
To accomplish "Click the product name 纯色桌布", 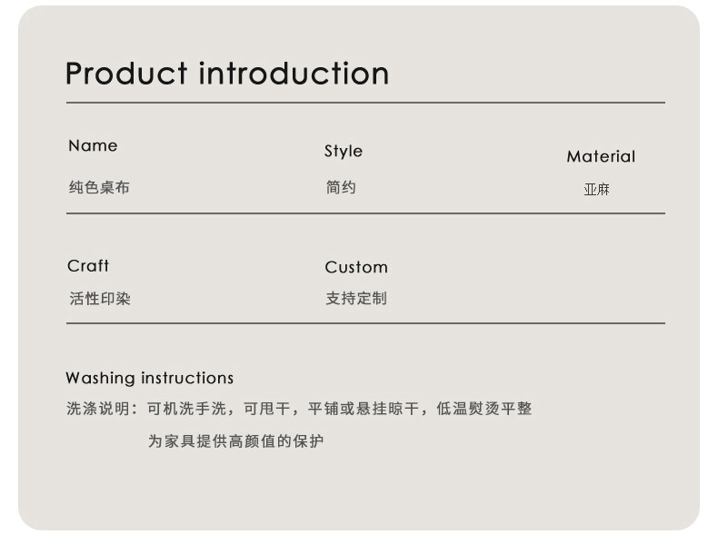I will [x=99, y=188].
